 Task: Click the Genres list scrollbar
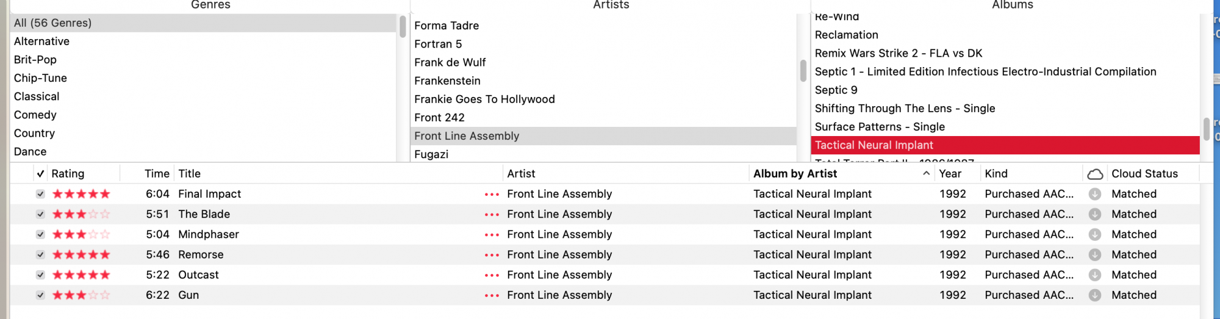[x=403, y=27]
